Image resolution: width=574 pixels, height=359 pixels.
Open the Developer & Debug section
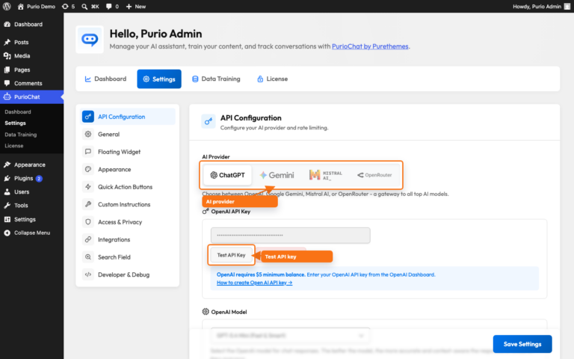[x=127, y=274]
